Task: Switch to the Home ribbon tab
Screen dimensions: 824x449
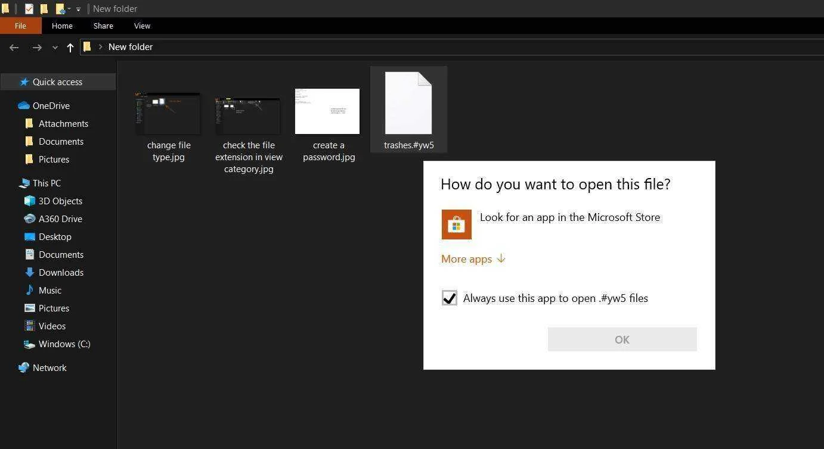Action: tap(62, 26)
